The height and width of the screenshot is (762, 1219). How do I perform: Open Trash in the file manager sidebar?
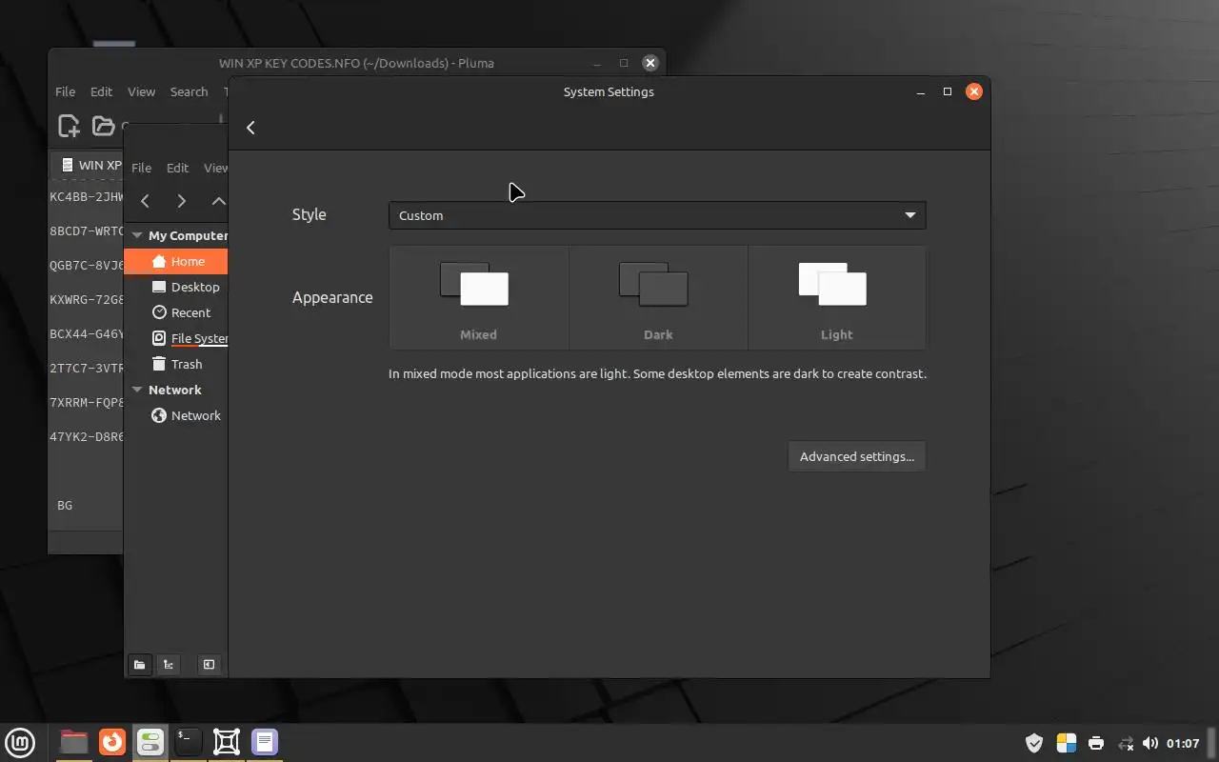click(176, 364)
